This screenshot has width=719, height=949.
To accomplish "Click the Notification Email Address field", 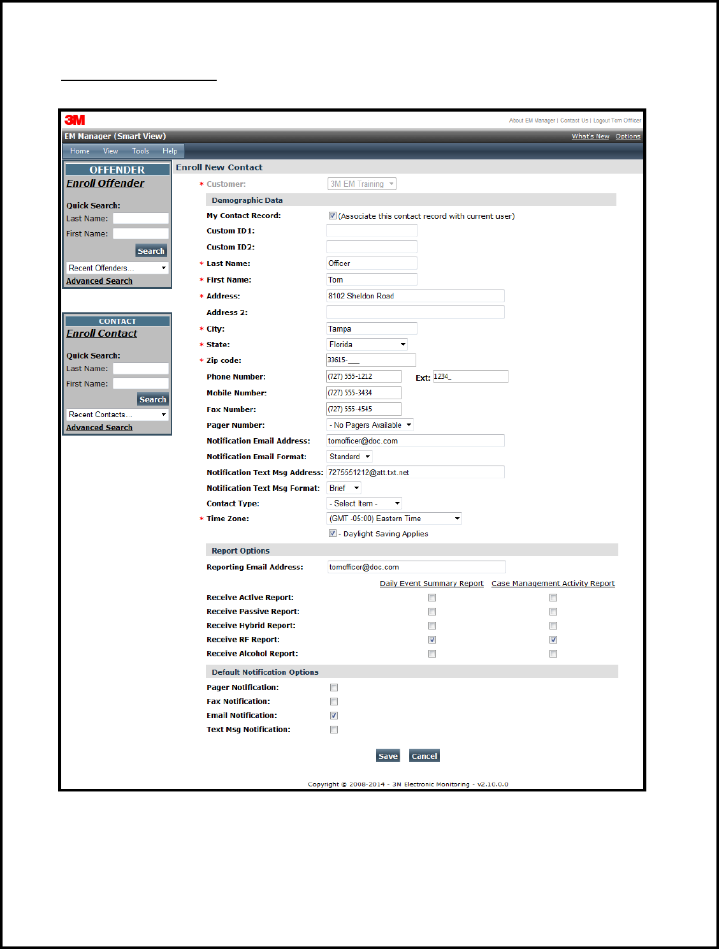I will tap(416, 441).
